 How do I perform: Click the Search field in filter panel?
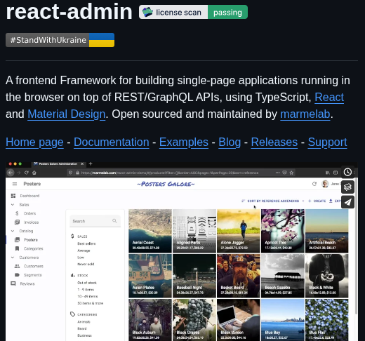(x=95, y=221)
